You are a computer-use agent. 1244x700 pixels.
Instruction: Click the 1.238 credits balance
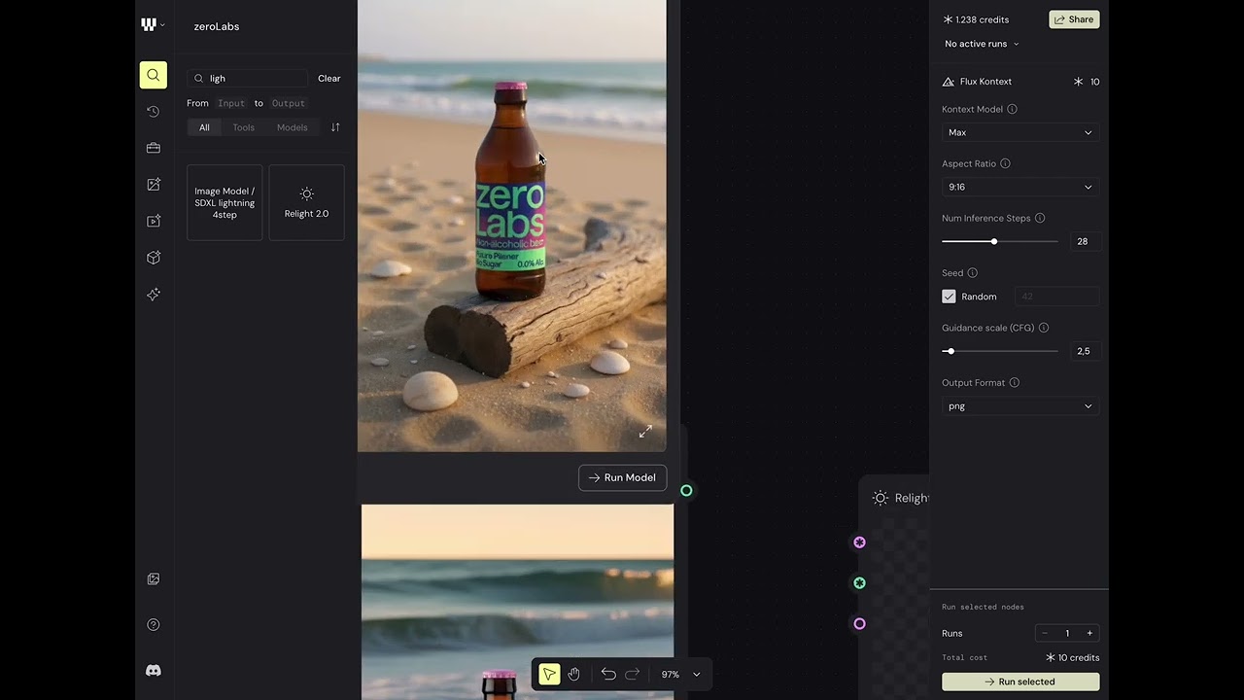coord(976,19)
